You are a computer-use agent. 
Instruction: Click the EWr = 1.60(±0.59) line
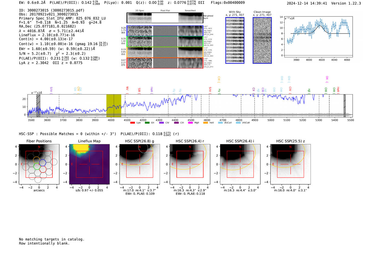pyautogui.click(x=57, y=49)
